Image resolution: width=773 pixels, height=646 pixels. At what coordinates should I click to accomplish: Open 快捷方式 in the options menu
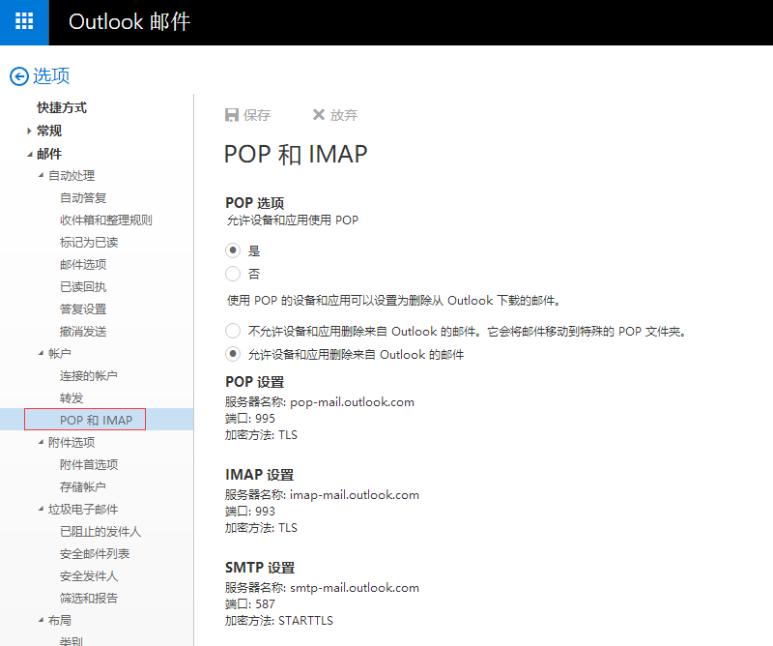pos(62,107)
